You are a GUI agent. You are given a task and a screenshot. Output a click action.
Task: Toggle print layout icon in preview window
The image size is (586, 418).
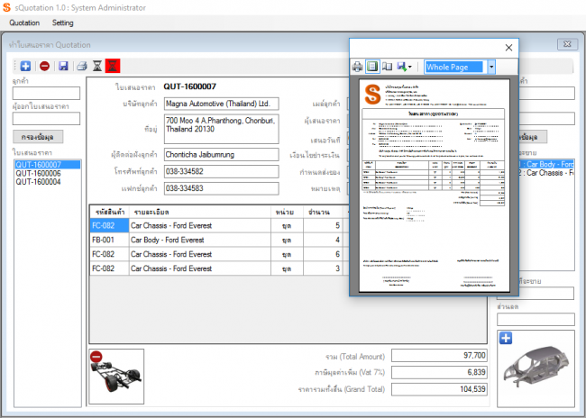(x=372, y=67)
